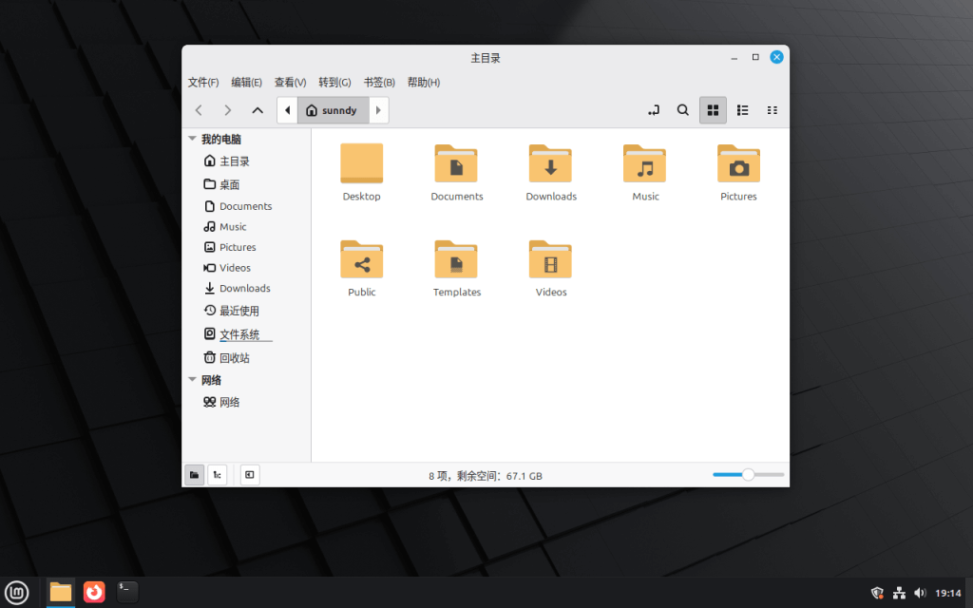The height and width of the screenshot is (608, 973).
Task: Select the Downloads folder icon
Action: (550, 163)
